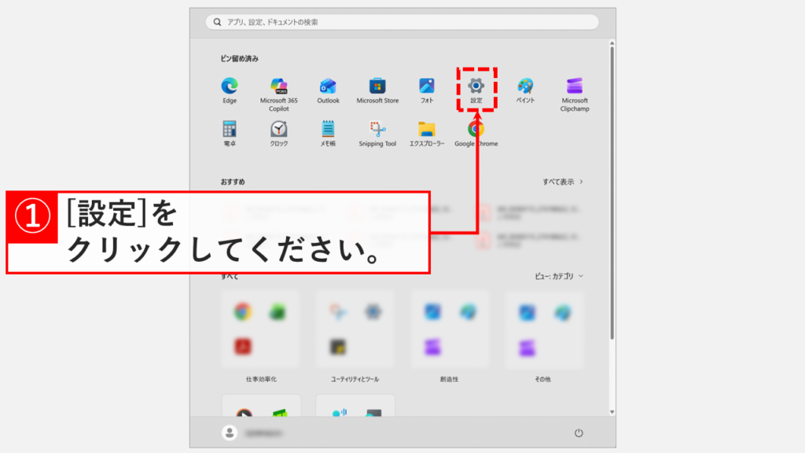Viewport: 805px width, 453px height.
Task: Launch Microsoft 365 Copilot
Action: coord(278,87)
